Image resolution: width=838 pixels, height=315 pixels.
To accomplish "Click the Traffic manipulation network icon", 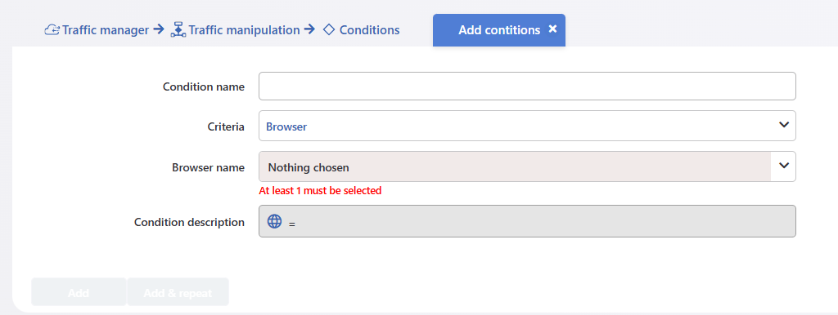I will (x=178, y=30).
